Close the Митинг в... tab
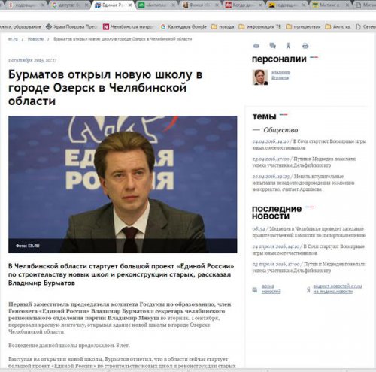376x372 pixels. 347,5
